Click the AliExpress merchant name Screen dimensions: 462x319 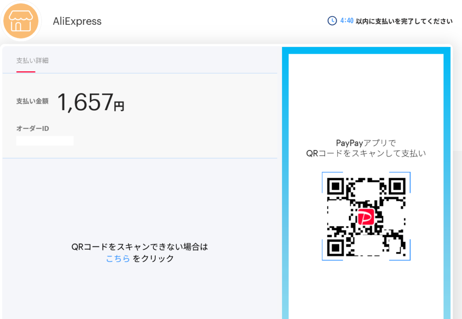(77, 21)
